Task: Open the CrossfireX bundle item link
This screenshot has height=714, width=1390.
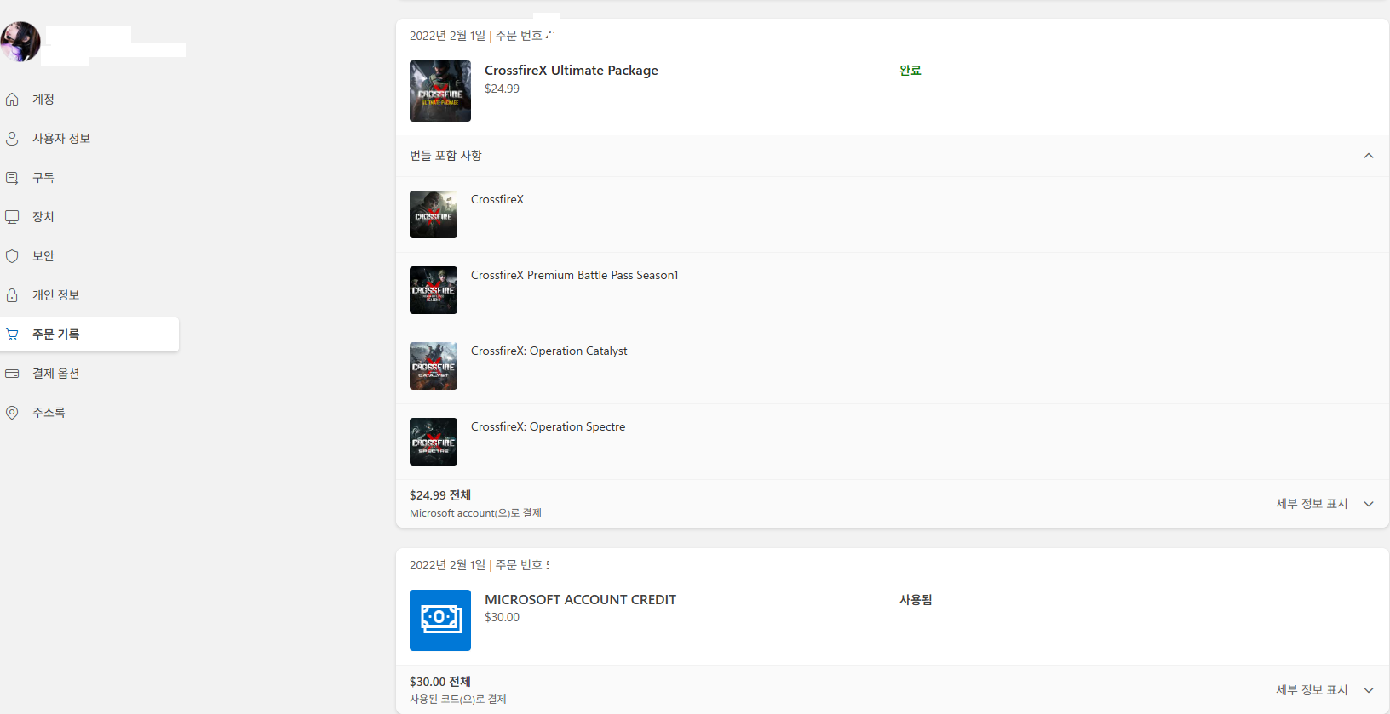Action: [x=497, y=199]
